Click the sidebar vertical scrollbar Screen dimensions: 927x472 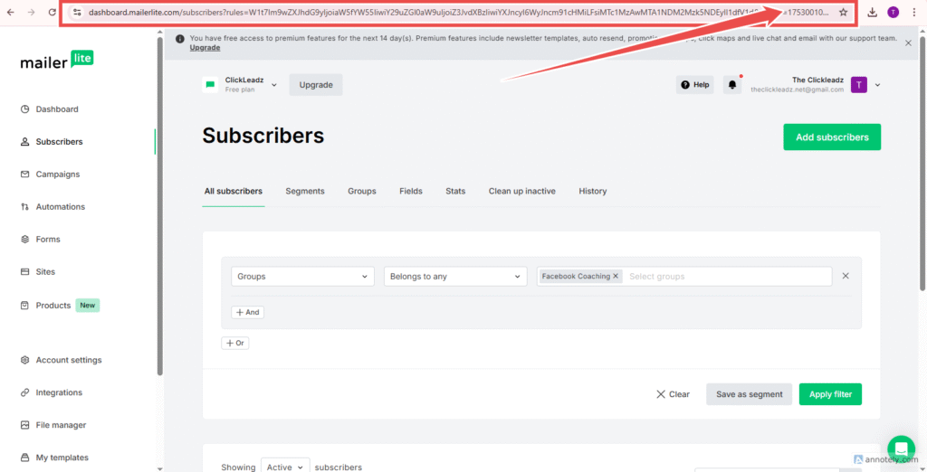[159, 207]
